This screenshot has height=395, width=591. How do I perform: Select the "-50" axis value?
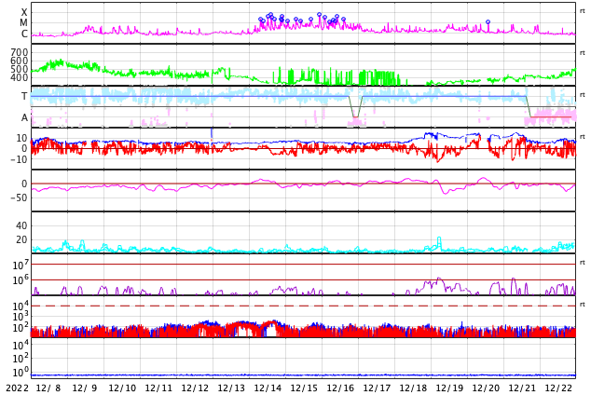tap(20, 197)
